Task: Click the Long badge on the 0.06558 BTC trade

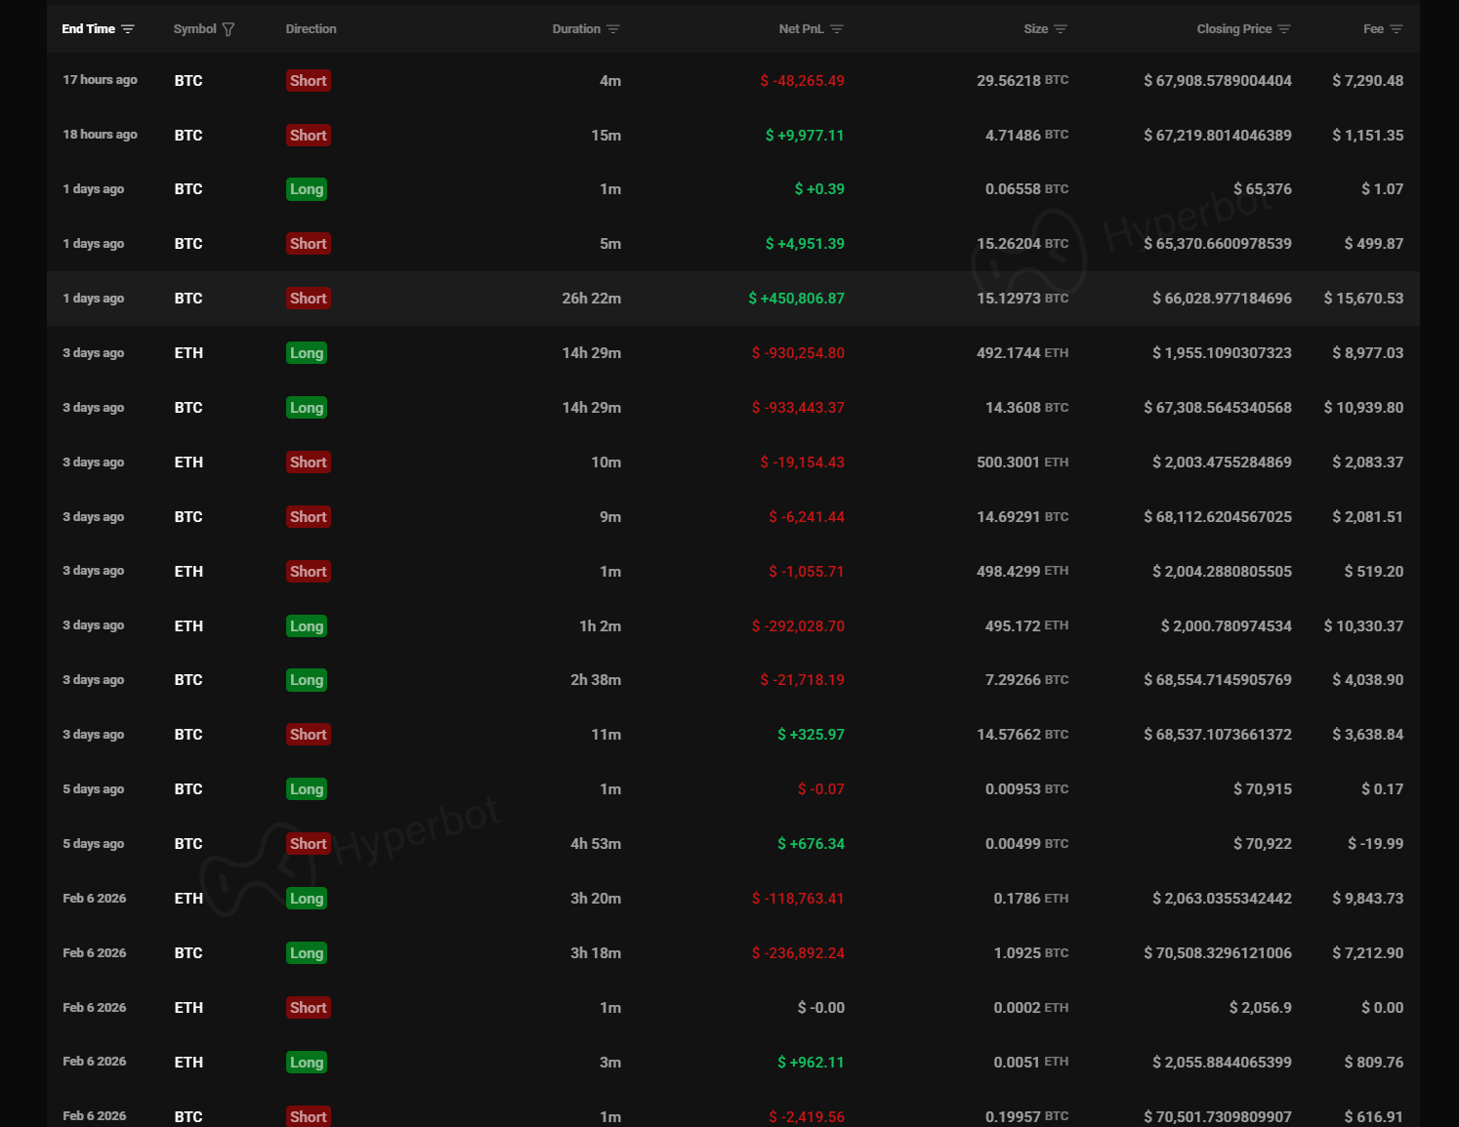Action: [x=307, y=189]
